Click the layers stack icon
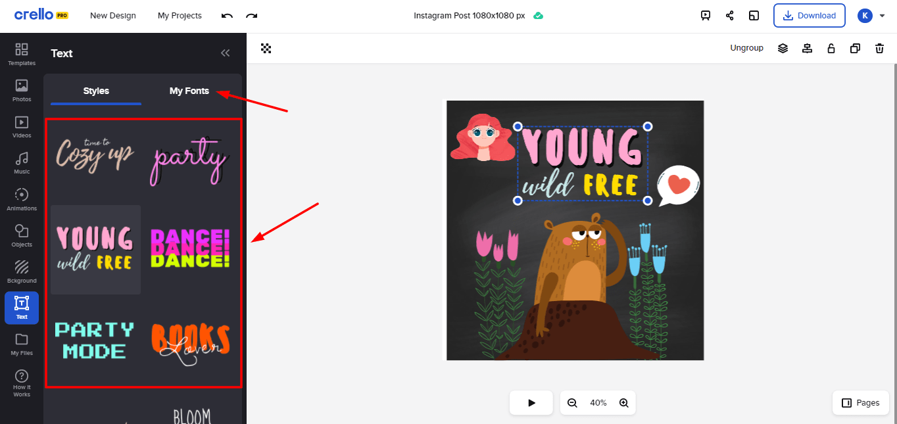Image resolution: width=897 pixels, height=424 pixels. (x=783, y=48)
